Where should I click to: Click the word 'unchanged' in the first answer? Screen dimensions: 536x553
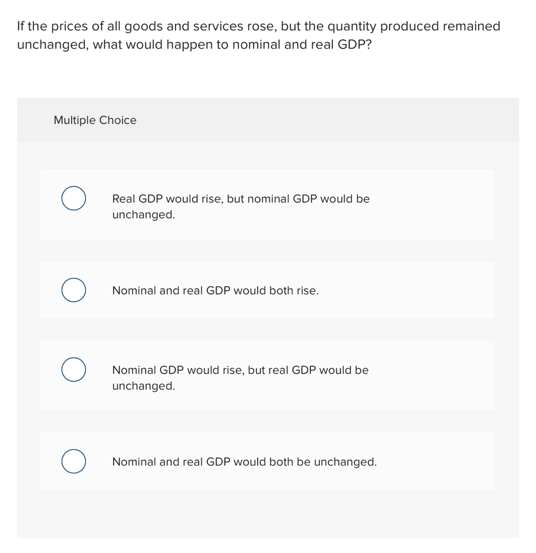(143, 214)
